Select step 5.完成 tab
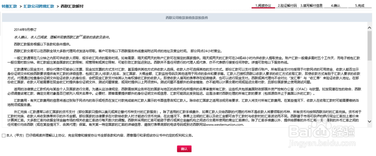 [x=359, y=6]
